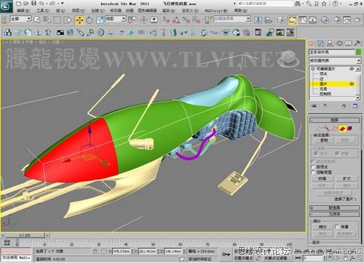The width and height of the screenshot is (364, 263).
Task: Open the 编辑 (Edit) menu
Action: pos(23,11)
